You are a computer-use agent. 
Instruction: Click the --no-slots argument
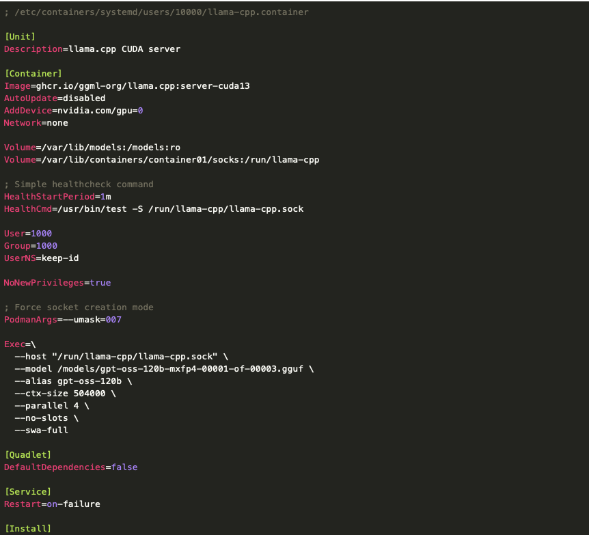click(41, 418)
